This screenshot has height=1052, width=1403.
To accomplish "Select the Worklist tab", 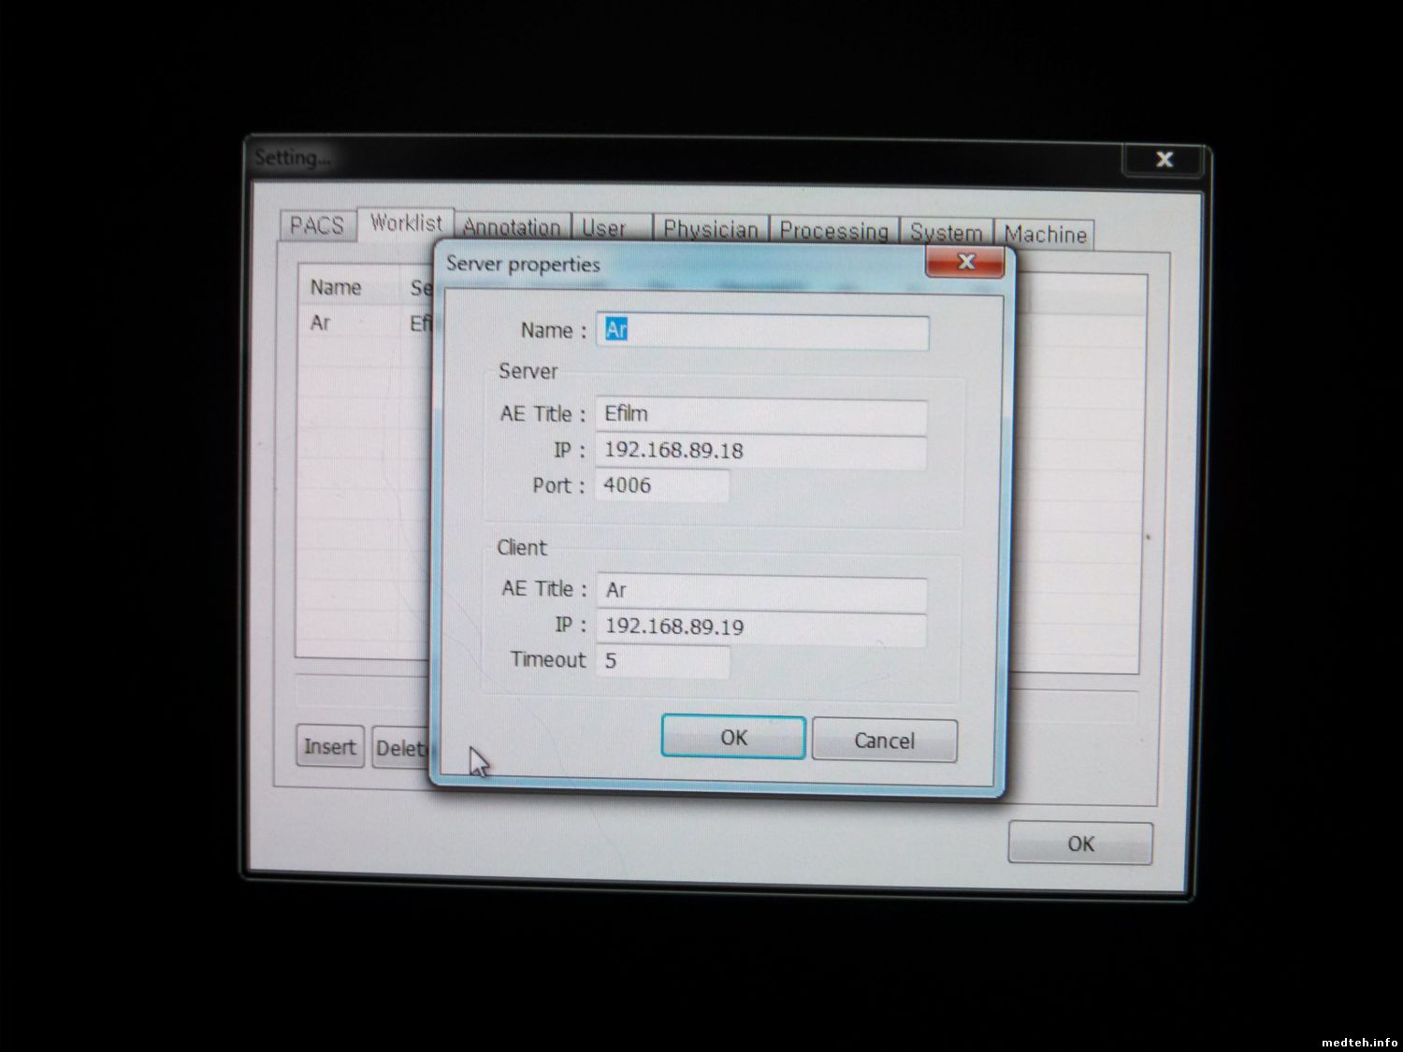I will point(406,223).
